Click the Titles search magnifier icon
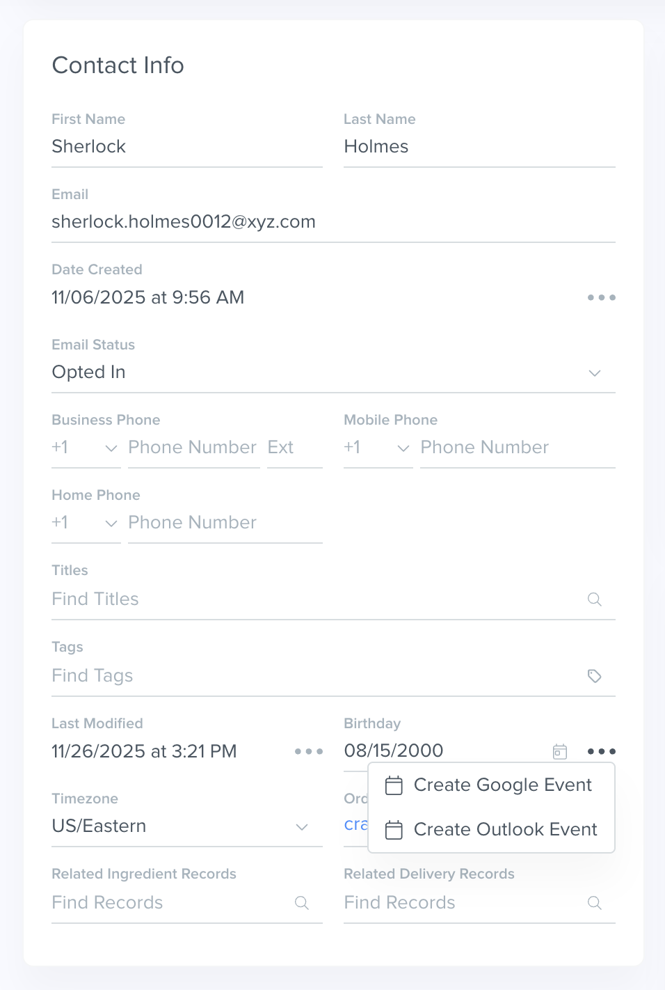Viewport: 665px width, 990px height. click(x=594, y=599)
